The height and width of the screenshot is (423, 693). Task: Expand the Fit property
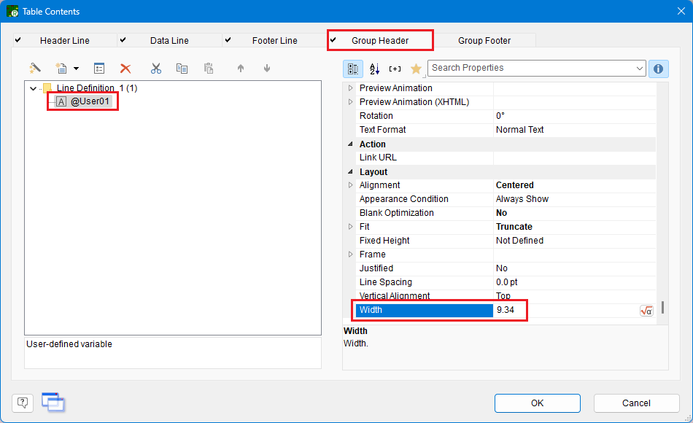coord(350,226)
